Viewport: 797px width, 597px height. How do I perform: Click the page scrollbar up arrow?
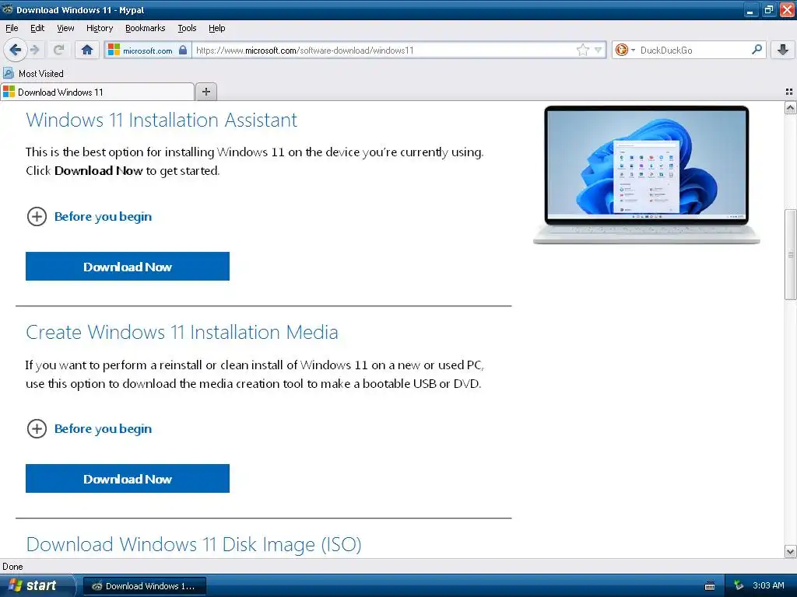[790, 107]
